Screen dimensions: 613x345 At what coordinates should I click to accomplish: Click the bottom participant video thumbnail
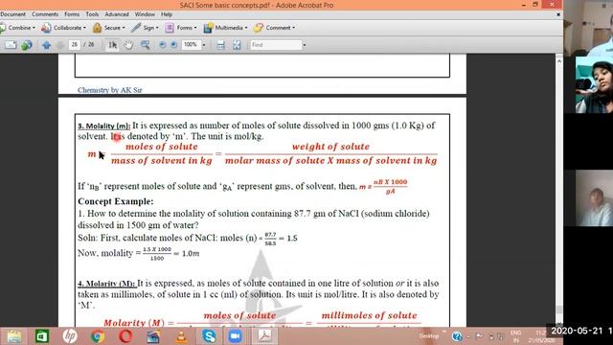(x=594, y=198)
